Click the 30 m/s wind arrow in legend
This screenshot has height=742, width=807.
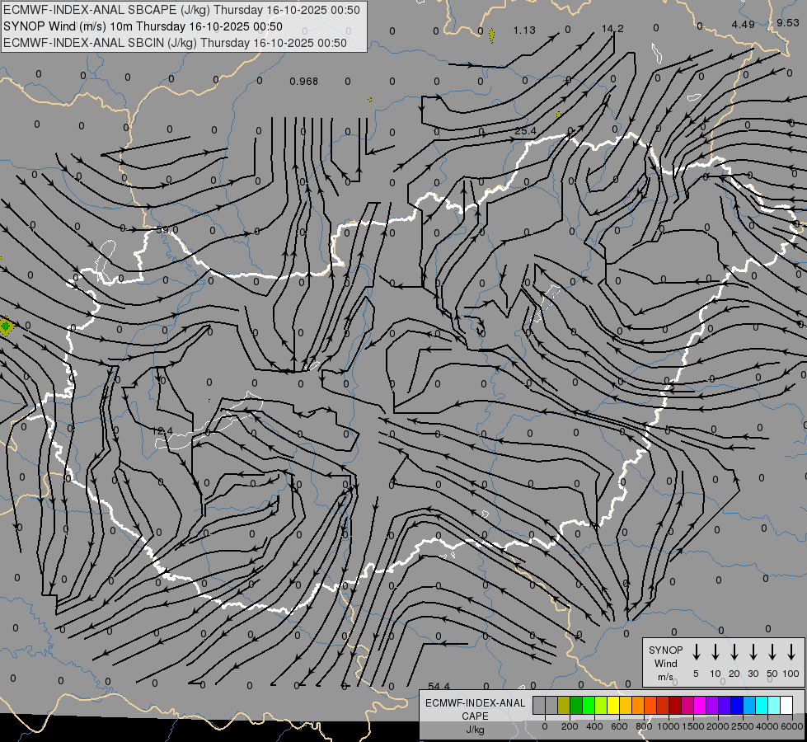click(x=753, y=652)
